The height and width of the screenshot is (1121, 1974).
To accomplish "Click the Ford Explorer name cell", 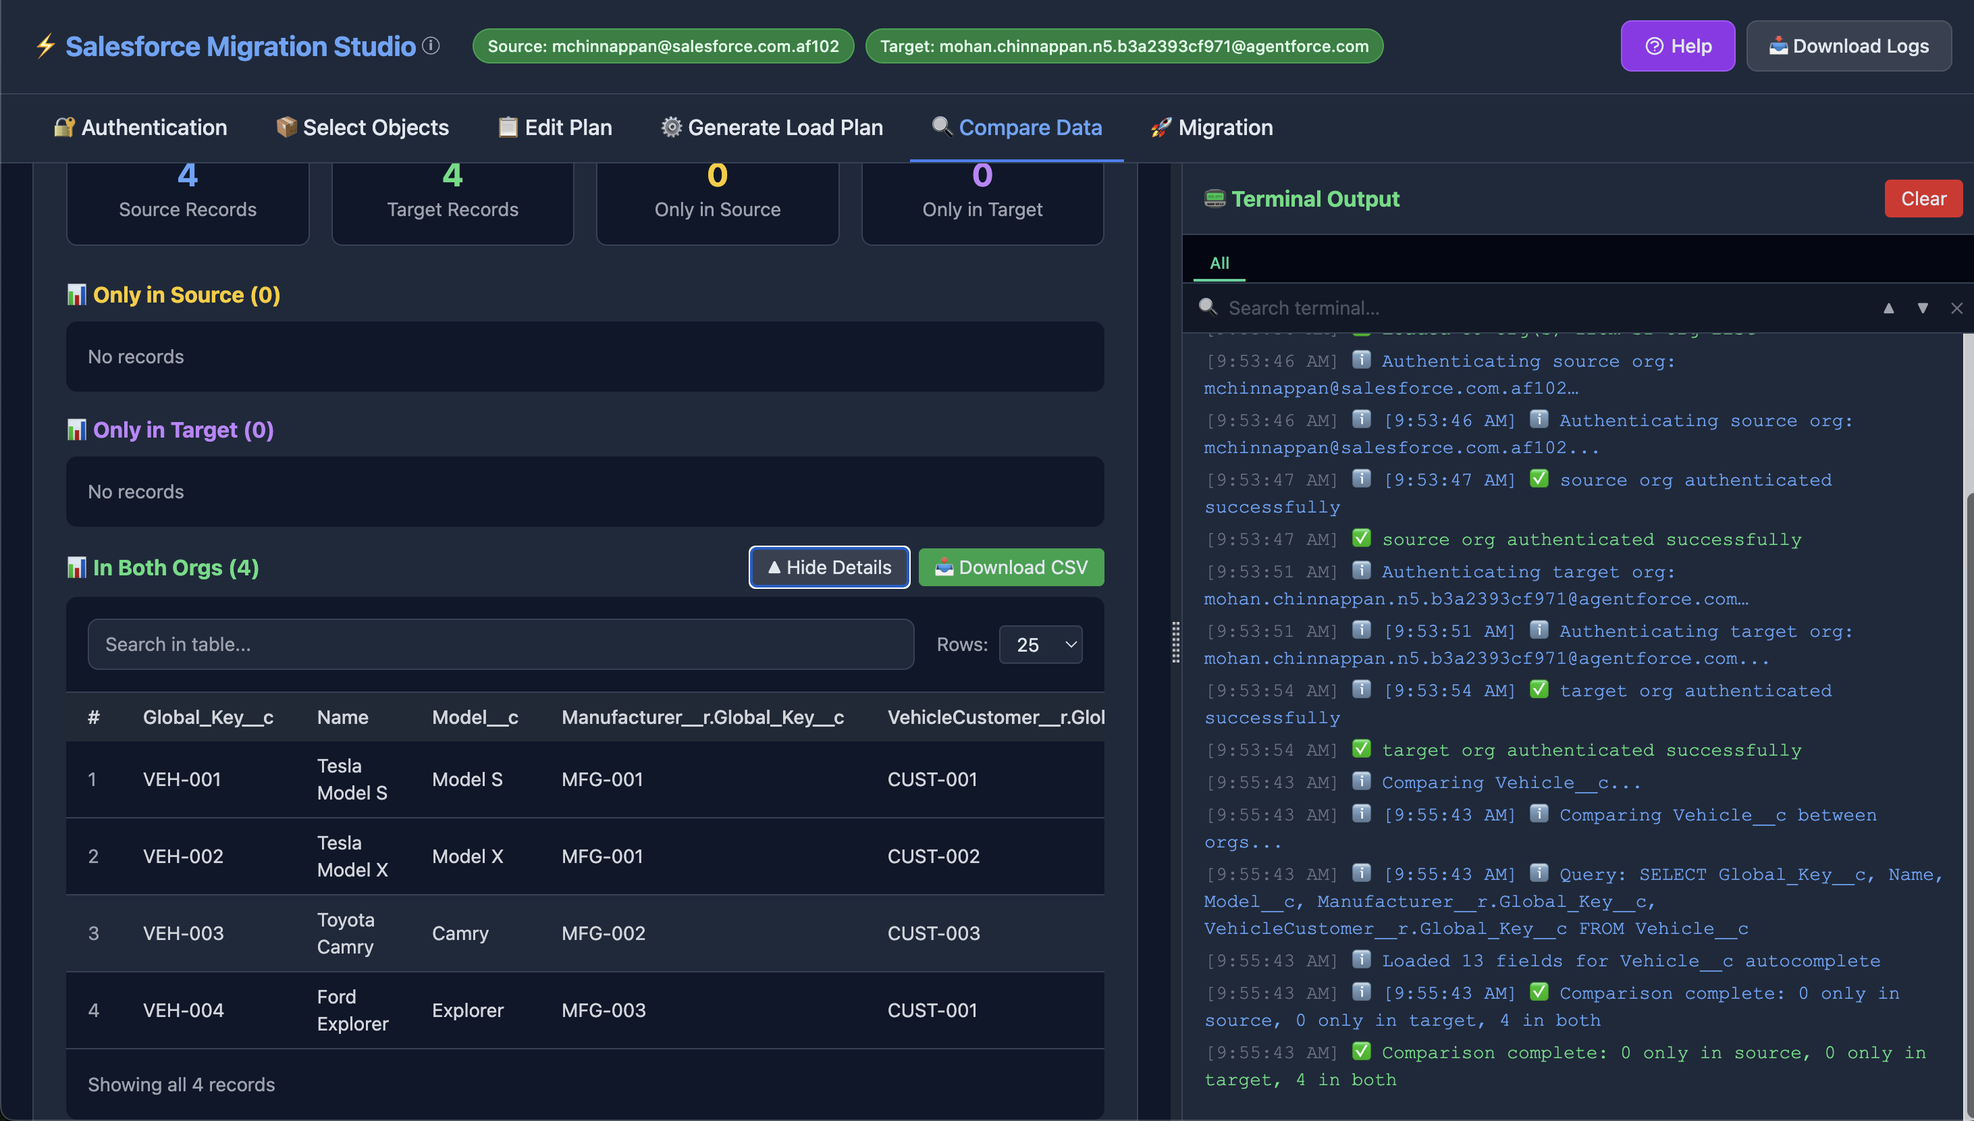I will click(x=352, y=1010).
